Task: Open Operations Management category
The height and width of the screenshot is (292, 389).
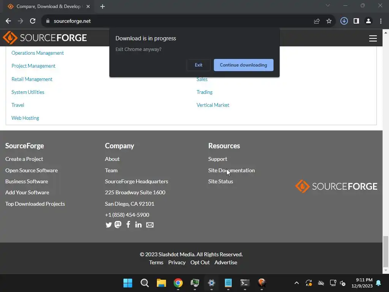Action: [38, 53]
